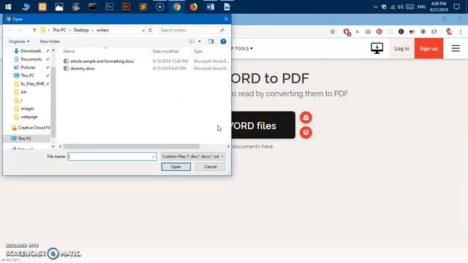Go up one folder level
Screen dimensions: 468x263
34,30
